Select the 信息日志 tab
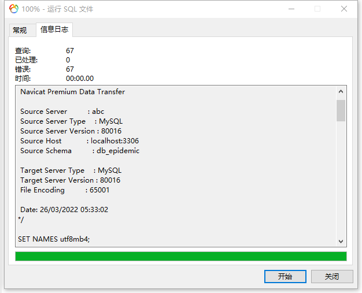362x293 pixels. coord(54,29)
